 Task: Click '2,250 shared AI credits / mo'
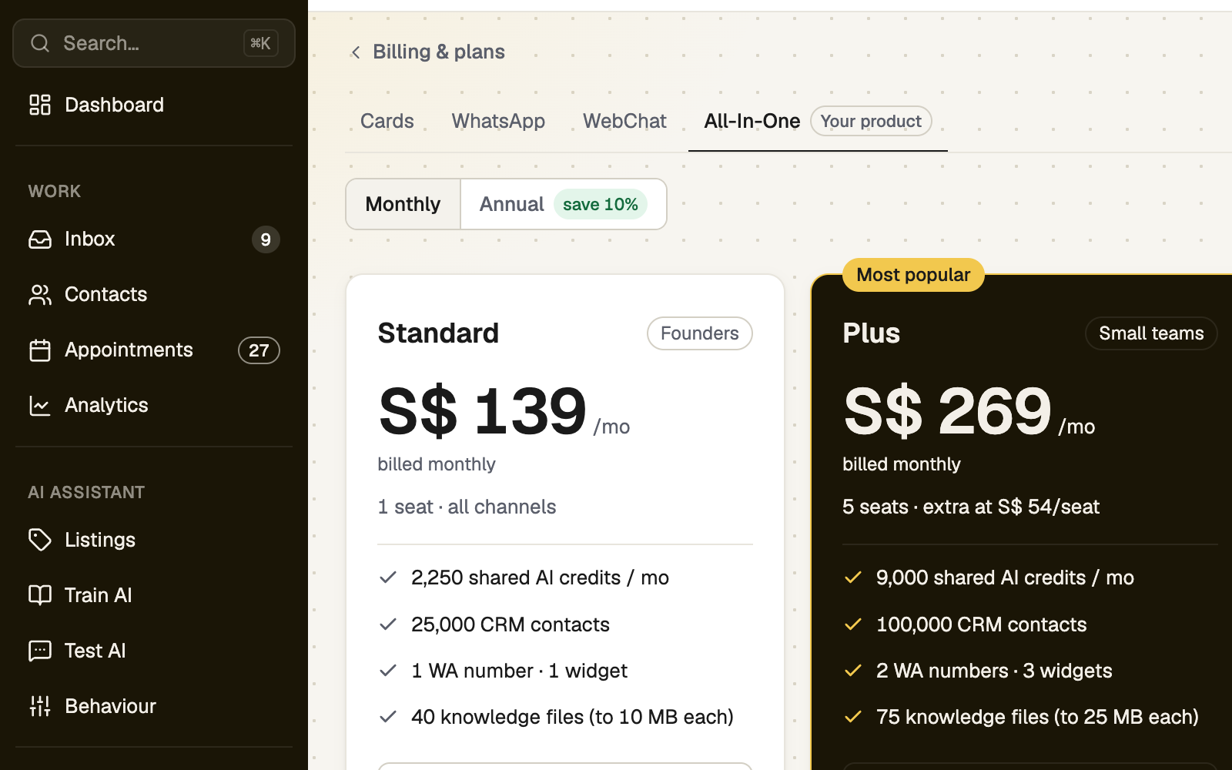click(540, 577)
